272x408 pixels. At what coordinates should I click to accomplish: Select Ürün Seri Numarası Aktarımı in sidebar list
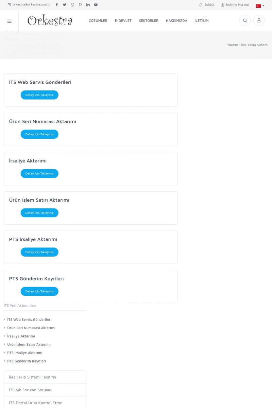tap(31, 328)
